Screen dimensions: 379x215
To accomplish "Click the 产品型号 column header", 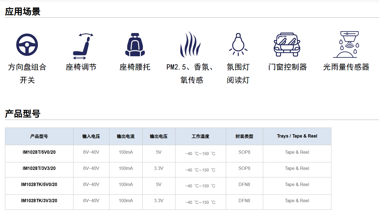I will (x=39, y=136).
